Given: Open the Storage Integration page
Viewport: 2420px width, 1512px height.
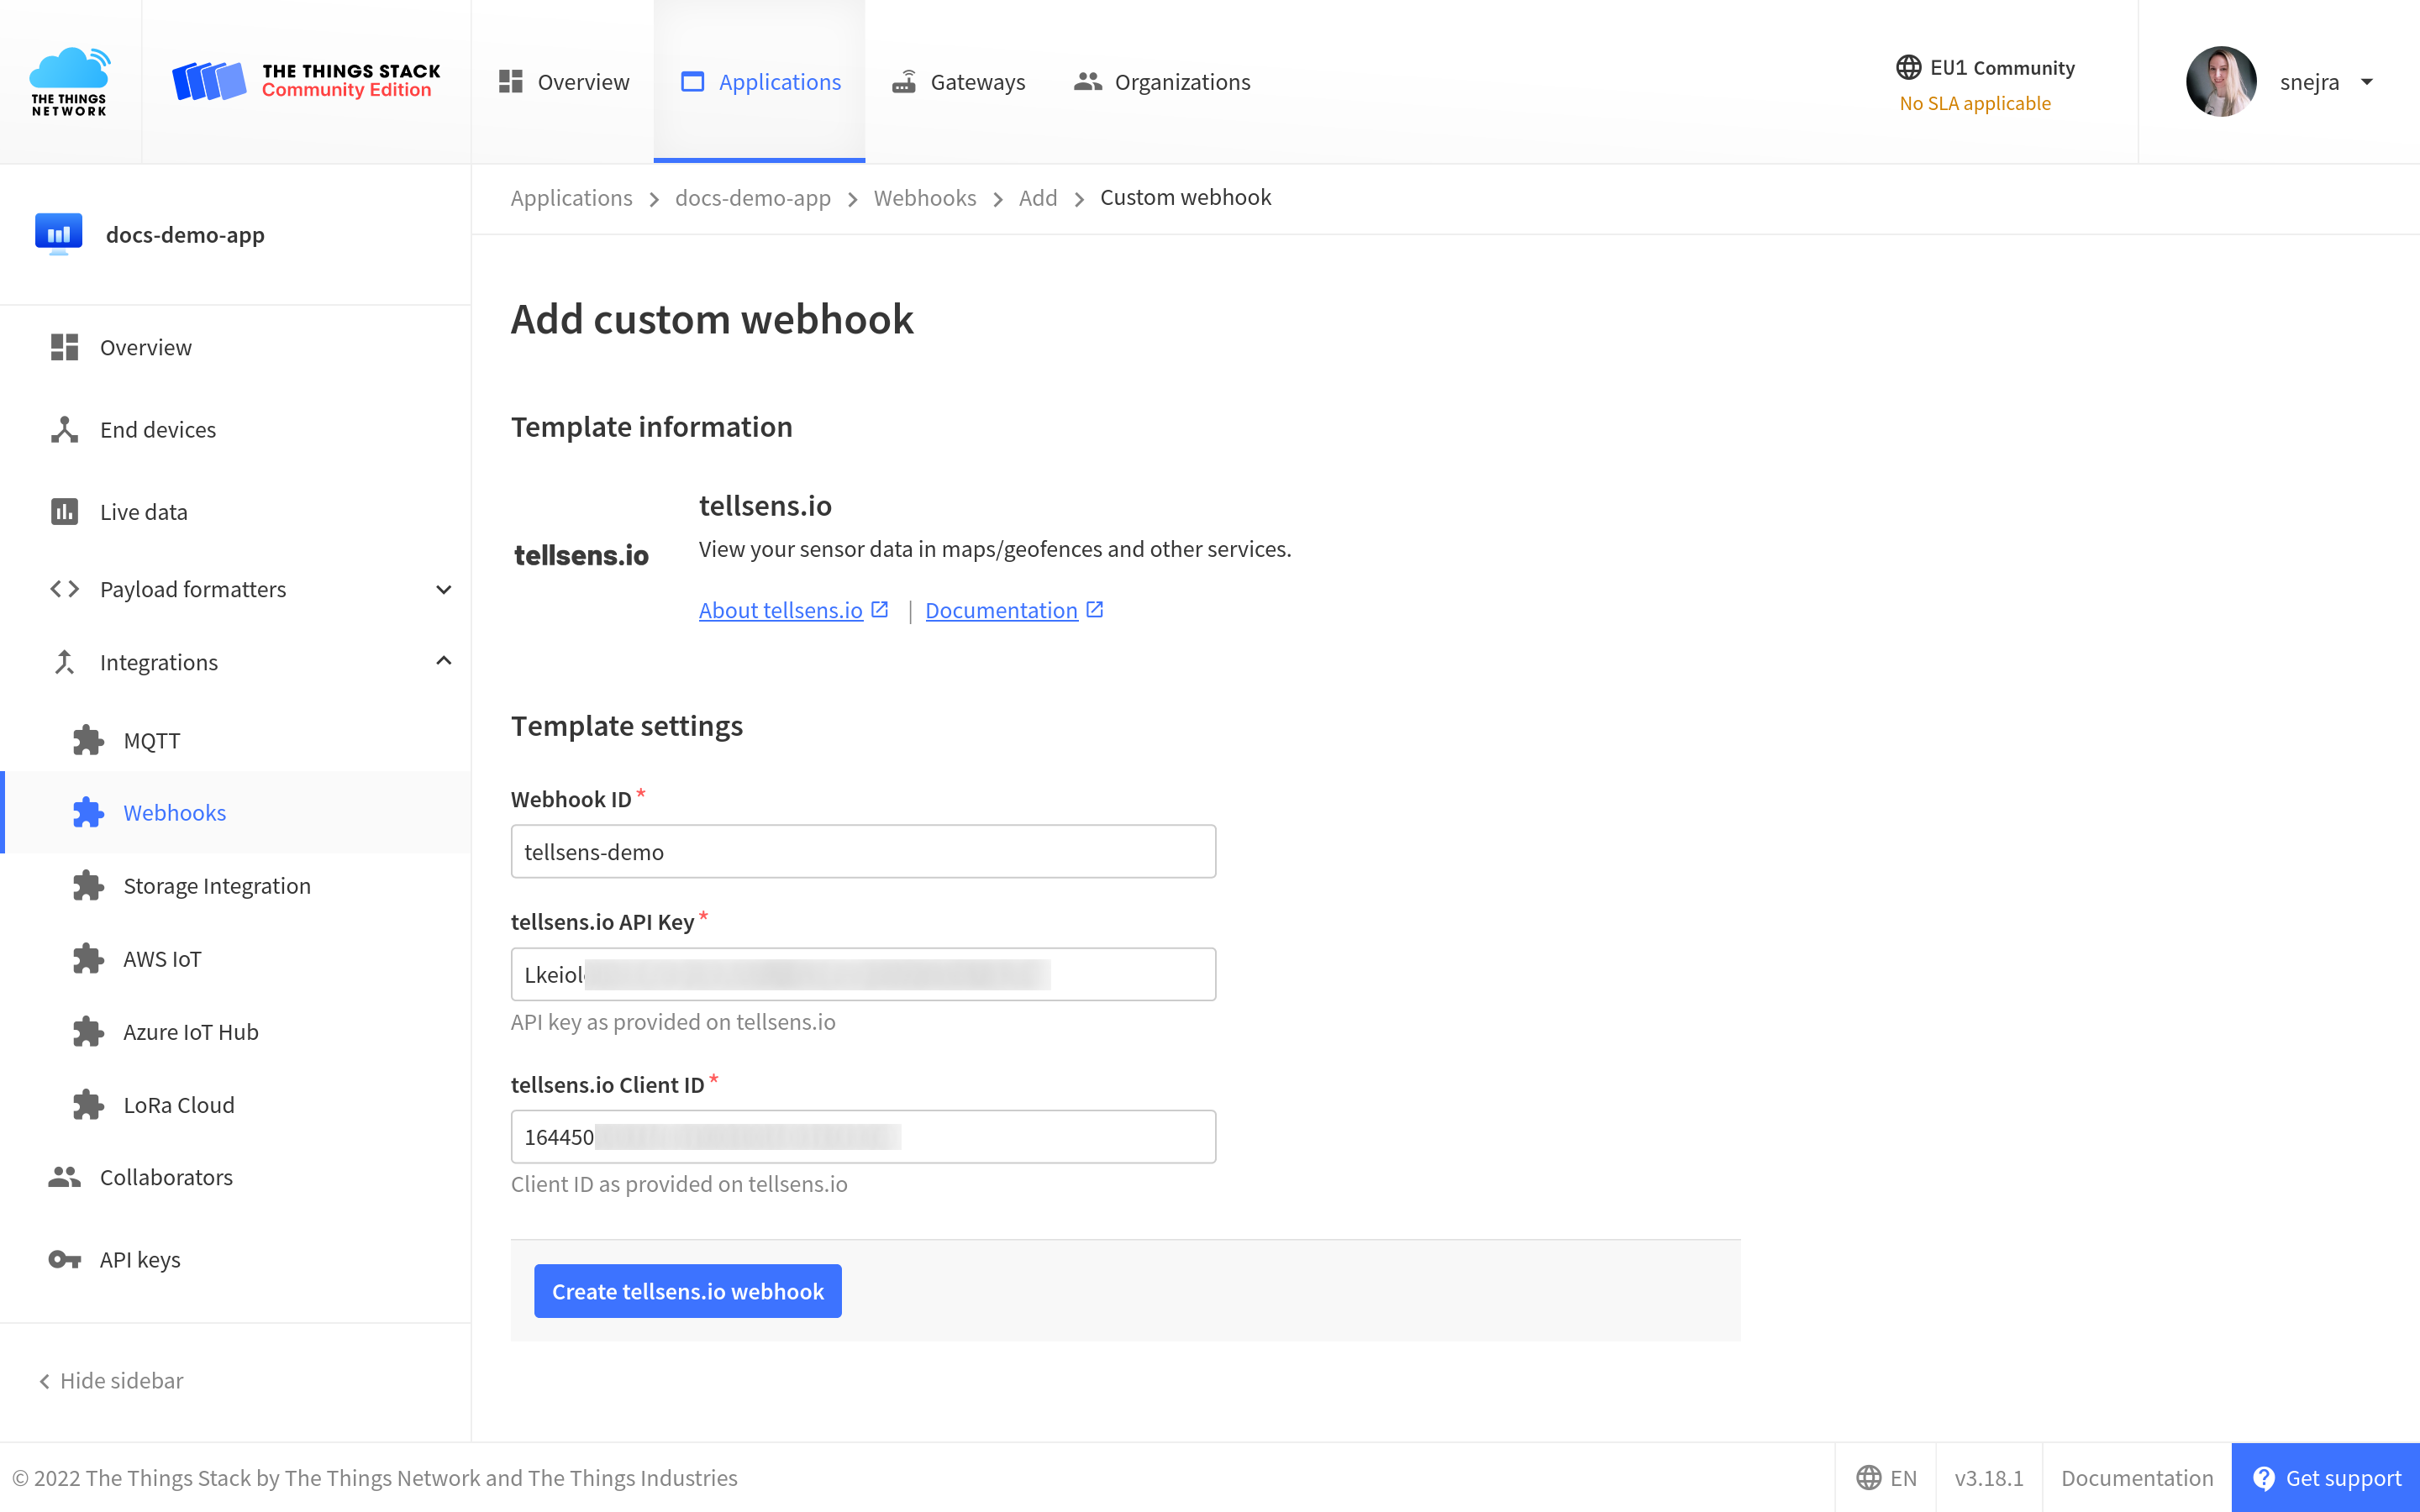Looking at the screenshot, I should coord(216,885).
